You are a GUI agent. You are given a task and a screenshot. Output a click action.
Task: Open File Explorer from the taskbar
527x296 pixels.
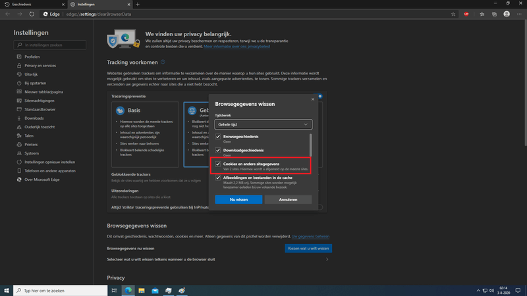click(x=142, y=291)
